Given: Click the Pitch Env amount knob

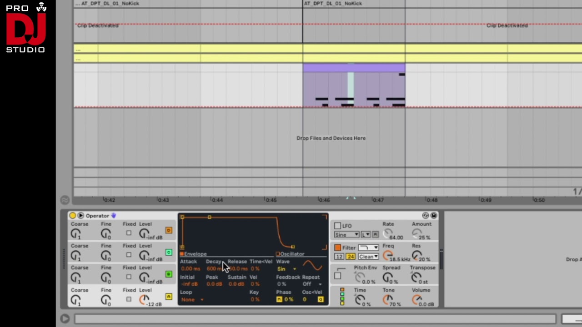Looking at the screenshot, I should (360, 277).
